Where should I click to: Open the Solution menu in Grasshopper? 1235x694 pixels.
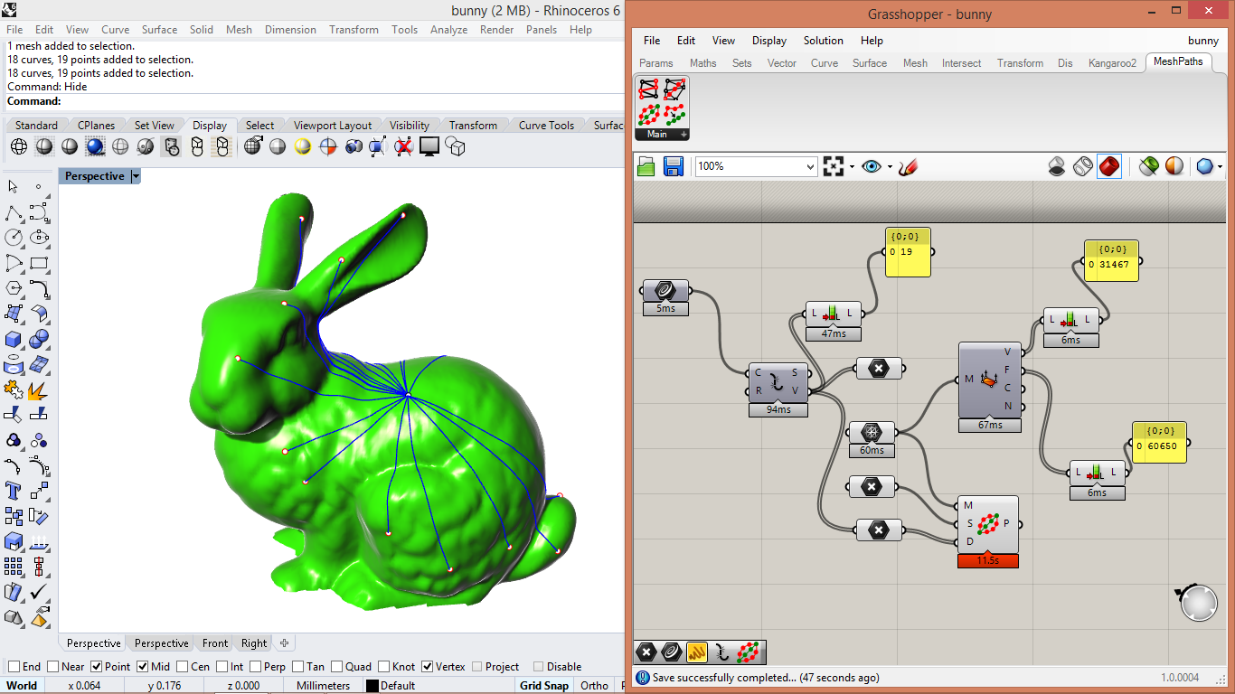click(x=823, y=41)
